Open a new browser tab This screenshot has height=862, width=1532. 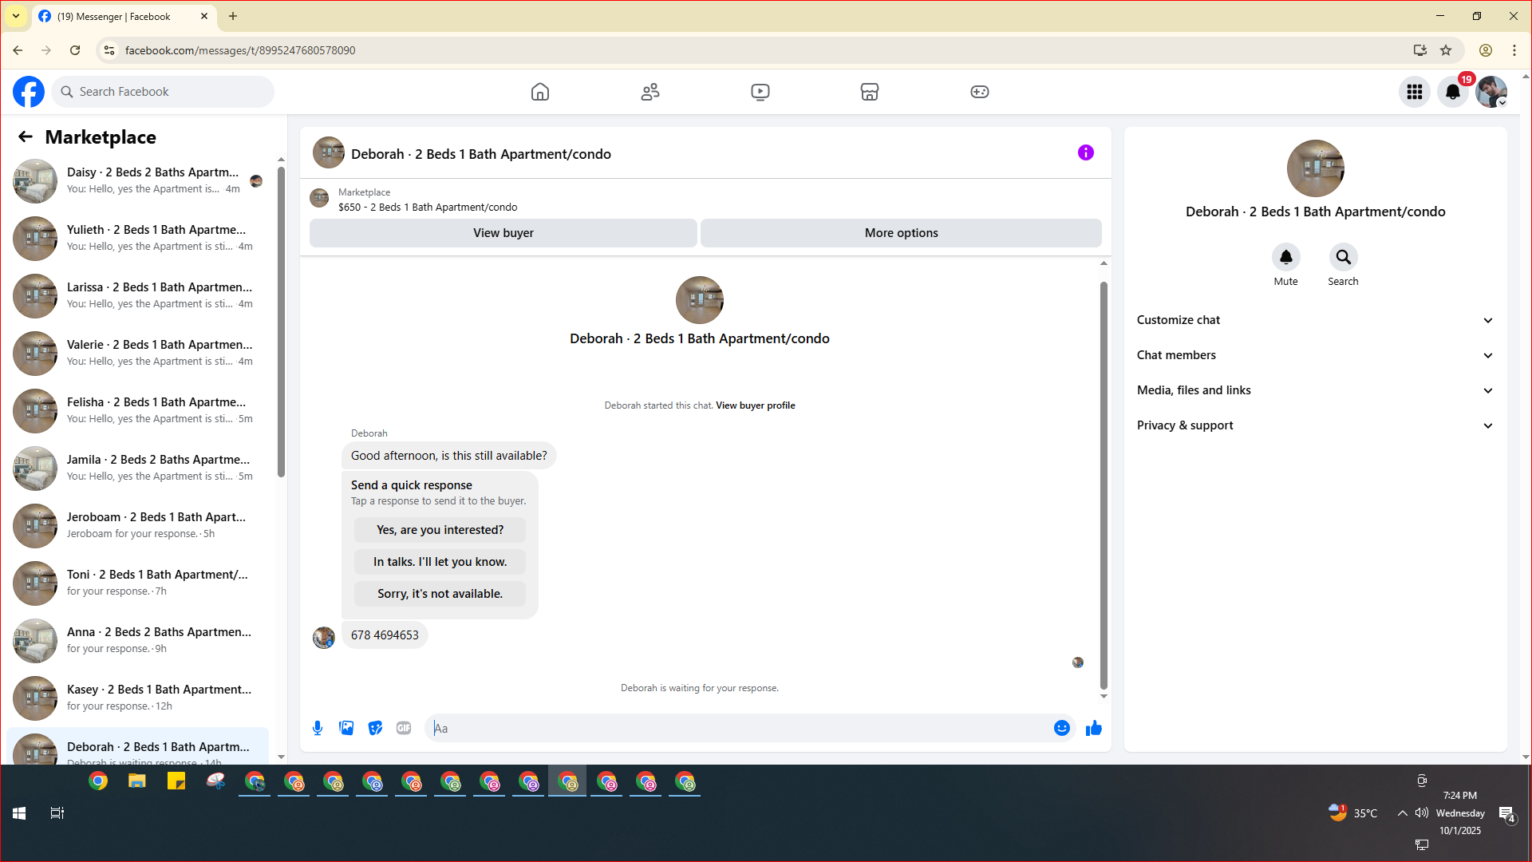coord(233,16)
